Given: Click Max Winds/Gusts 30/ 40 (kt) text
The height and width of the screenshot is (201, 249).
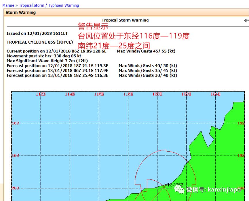Looking at the screenshot, I should [x=148, y=75].
